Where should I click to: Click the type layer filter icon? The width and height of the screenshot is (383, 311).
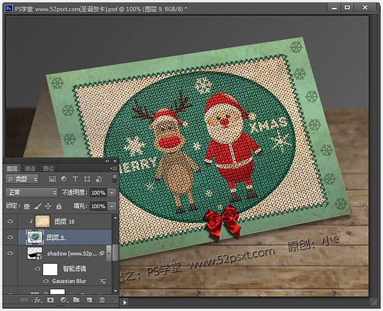76,179
